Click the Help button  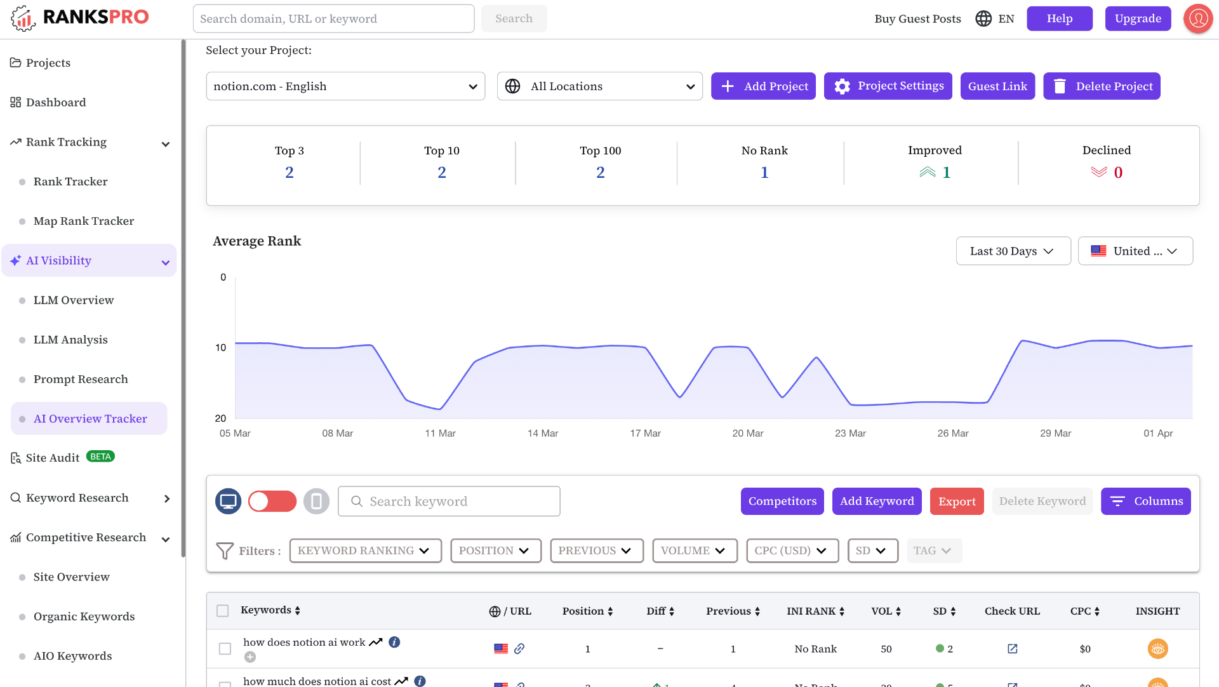1060,18
